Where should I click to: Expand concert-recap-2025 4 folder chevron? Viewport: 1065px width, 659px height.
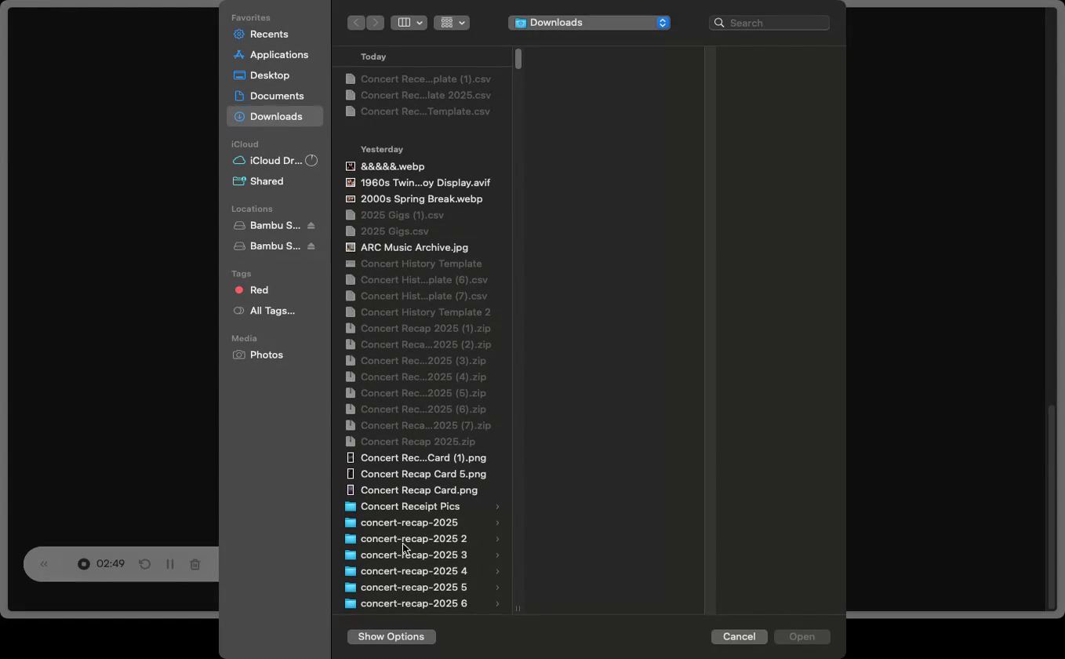pos(497,571)
